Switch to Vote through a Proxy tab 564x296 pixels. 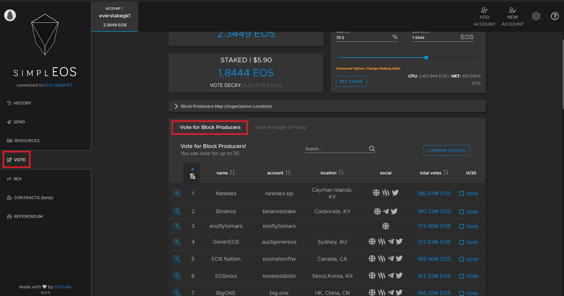[280, 127]
